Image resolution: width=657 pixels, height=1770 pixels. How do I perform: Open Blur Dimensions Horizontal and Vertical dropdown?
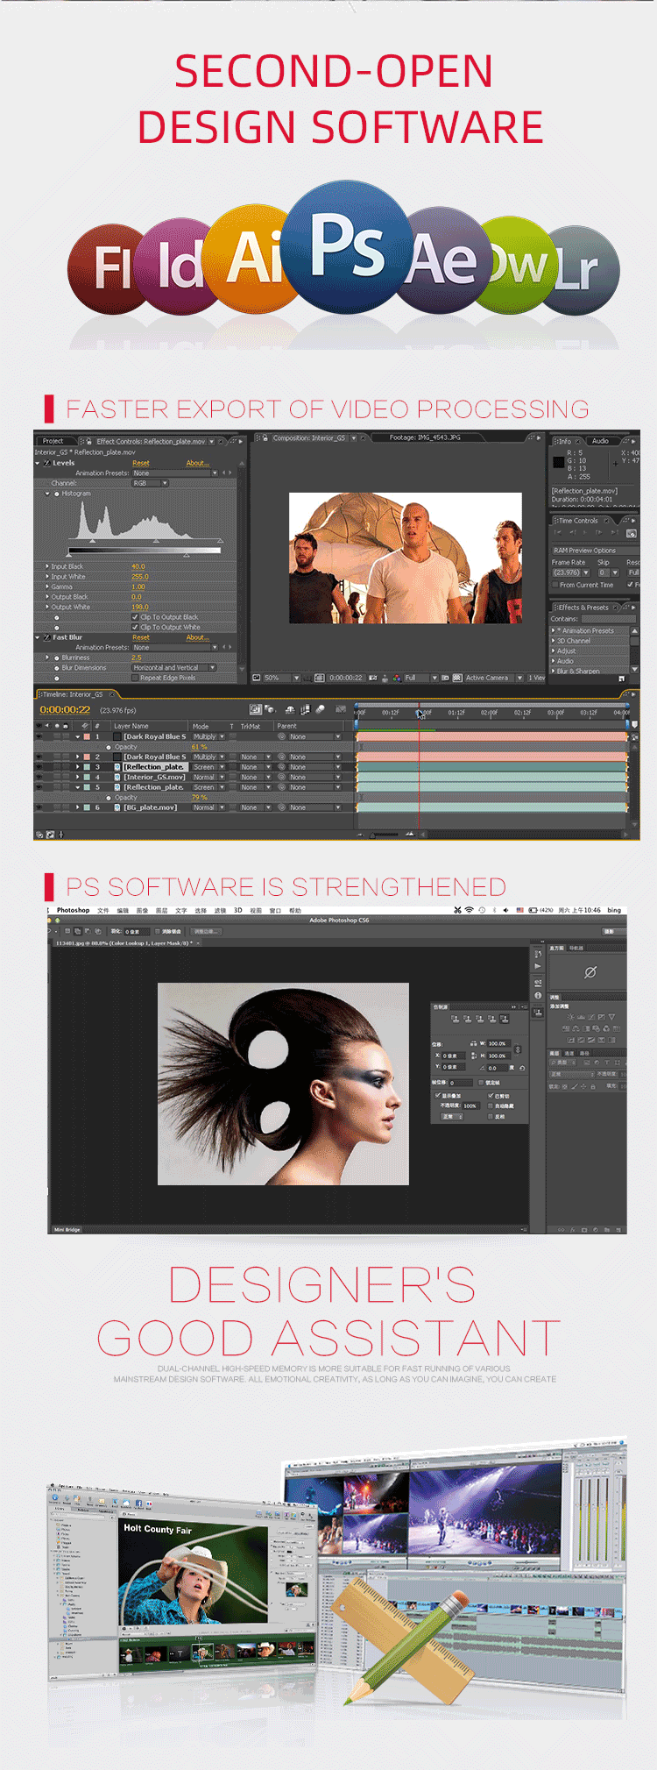(x=173, y=667)
